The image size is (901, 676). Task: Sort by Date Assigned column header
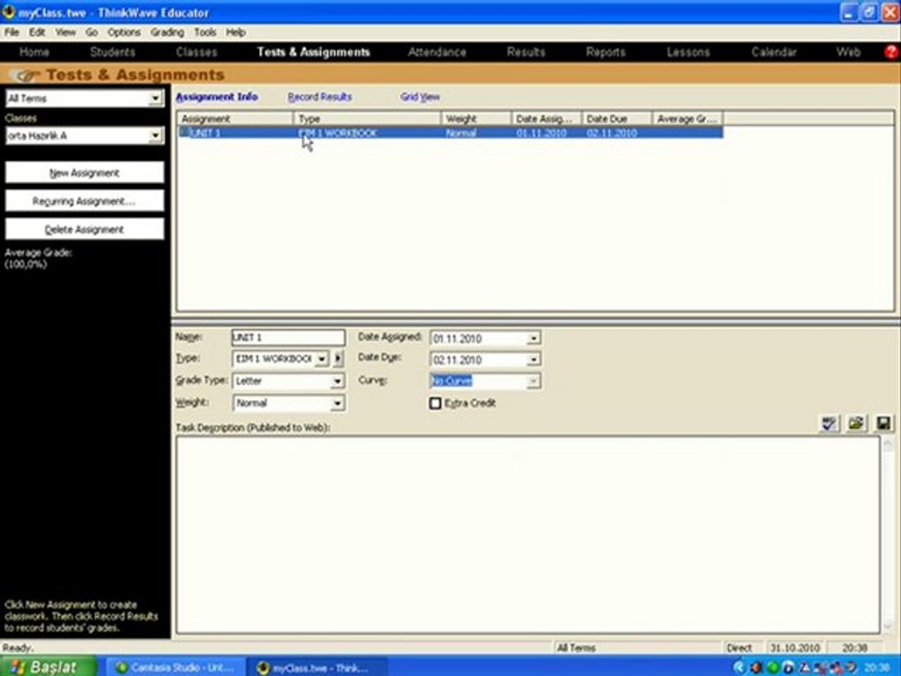tap(546, 118)
